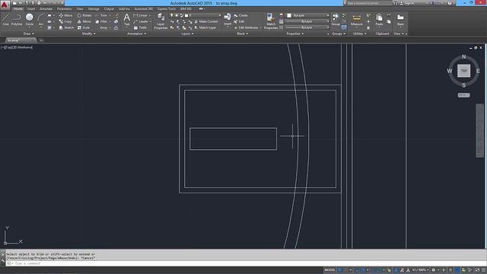The width and height of the screenshot is (487, 274).
Task: Click the Scale tool
Action: coord(84,27)
